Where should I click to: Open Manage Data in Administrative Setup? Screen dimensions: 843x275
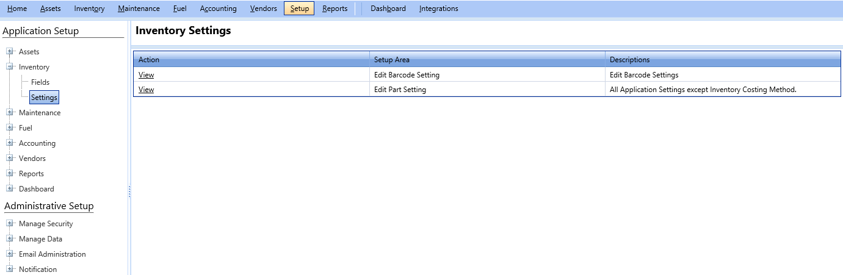(40, 239)
